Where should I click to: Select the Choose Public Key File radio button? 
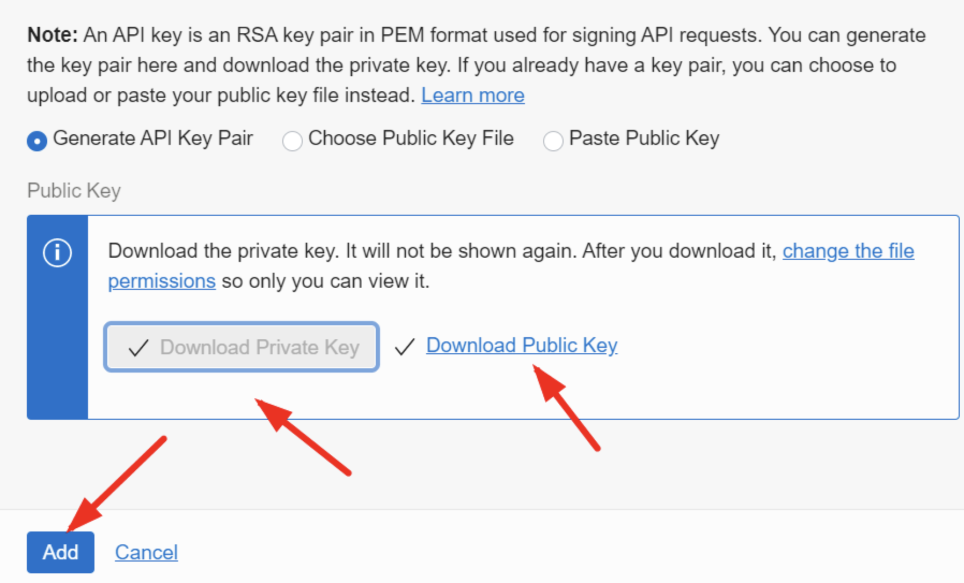pos(292,141)
